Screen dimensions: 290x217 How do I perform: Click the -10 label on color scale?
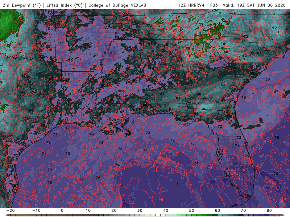(36, 210)
